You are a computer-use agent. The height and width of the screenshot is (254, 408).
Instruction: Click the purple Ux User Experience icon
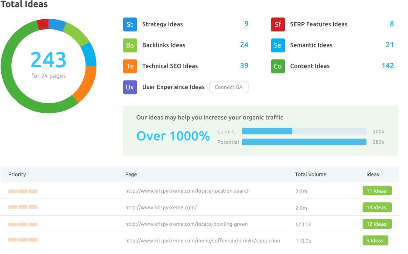pos(130,87)
